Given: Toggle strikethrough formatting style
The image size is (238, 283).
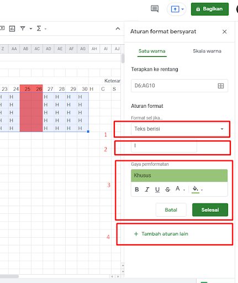Looking at the screenshot, I should (x=167, y=190).
